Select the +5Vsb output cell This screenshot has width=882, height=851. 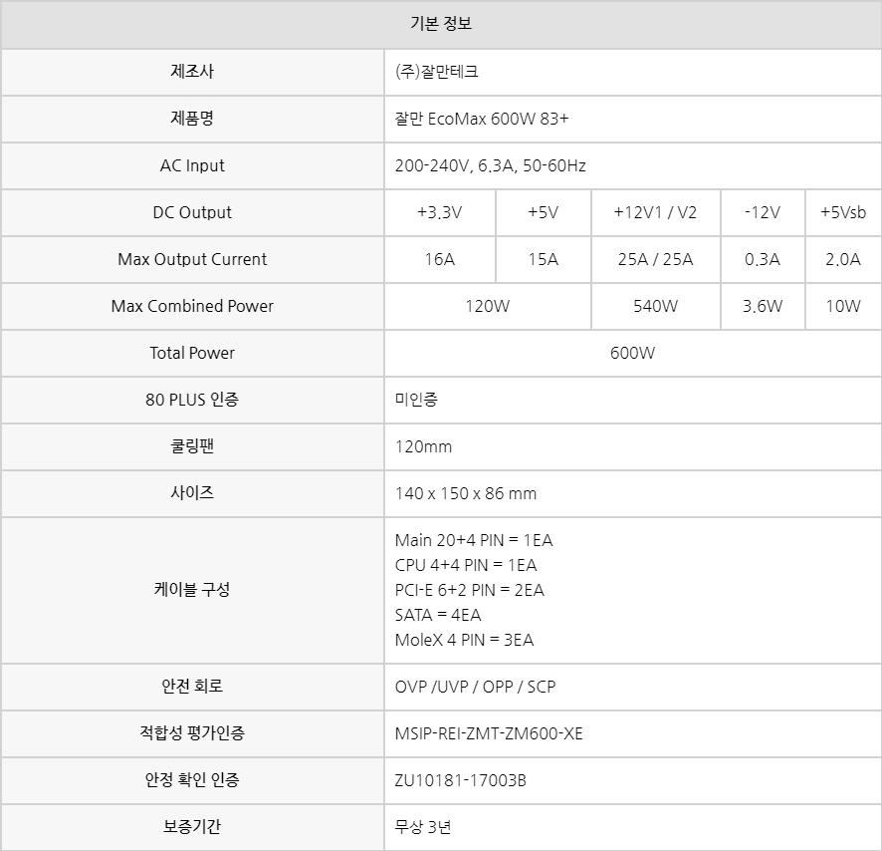pyautogui.click(x=843, y=212)
